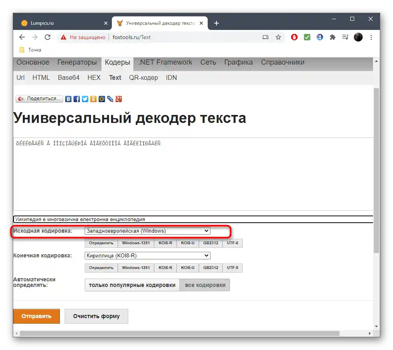
Task: Share via the Facebook icon
Action: tap(77, 99)
